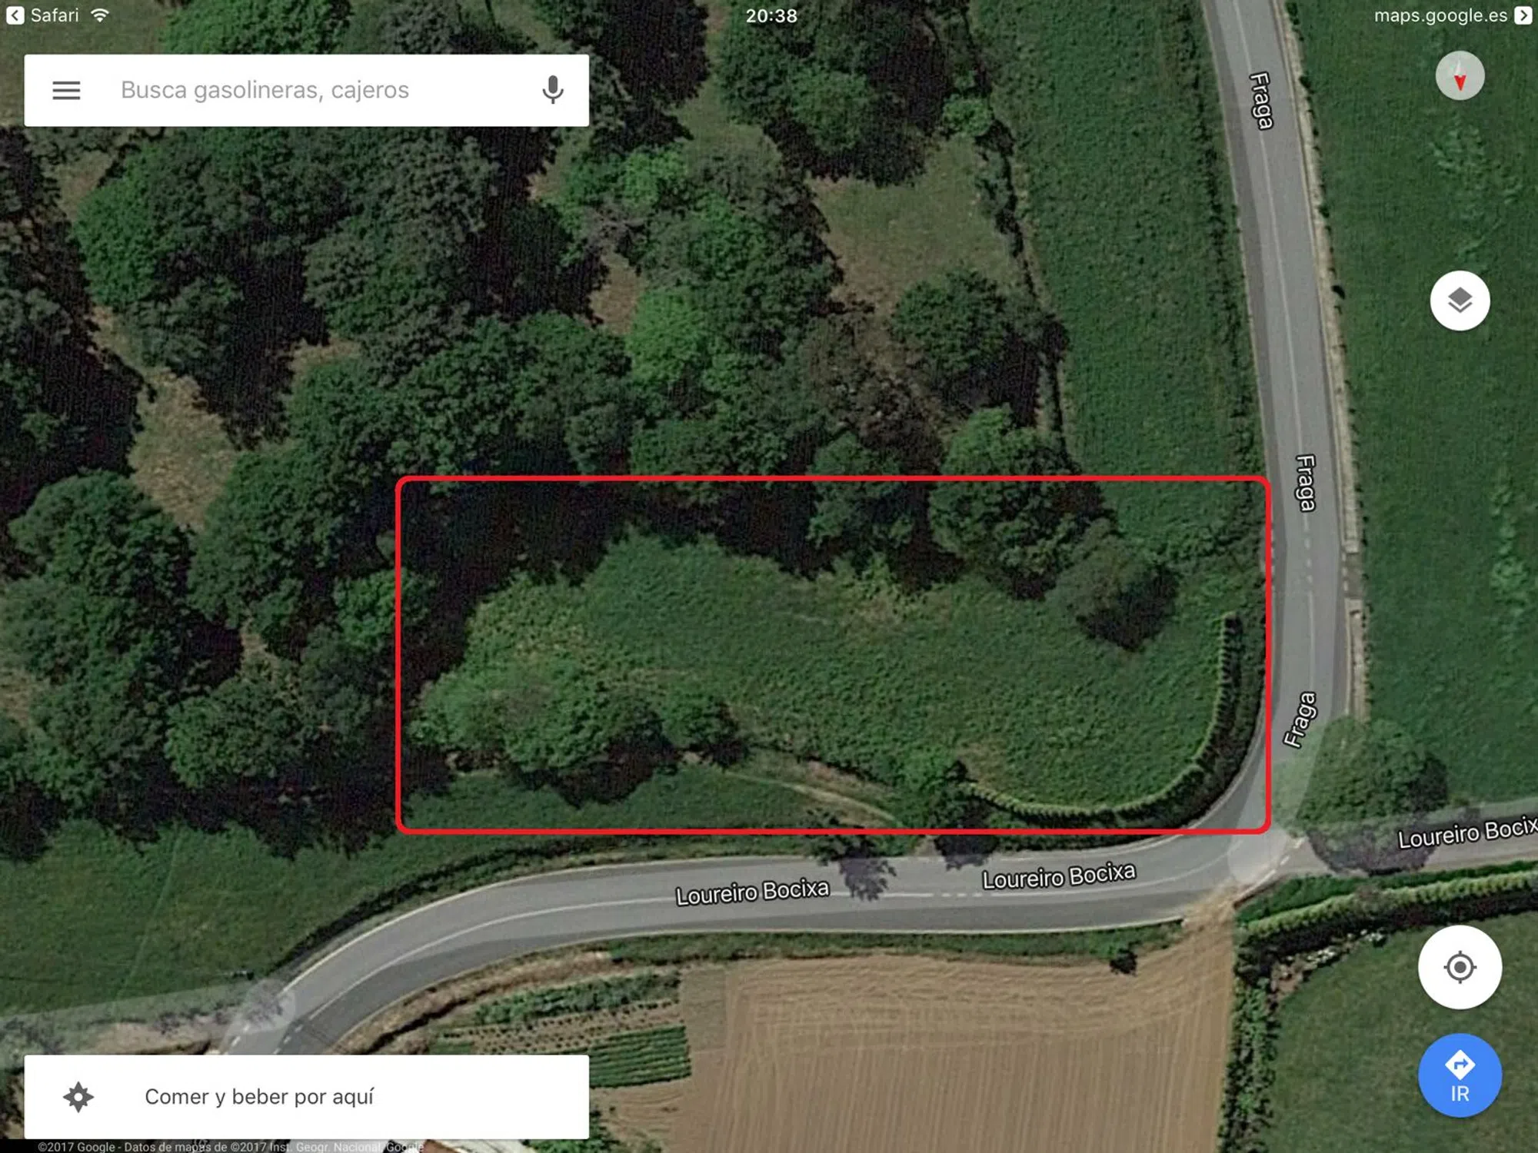
Task: Tap the microphone voice search icon
Action: (x=552, y=90)
